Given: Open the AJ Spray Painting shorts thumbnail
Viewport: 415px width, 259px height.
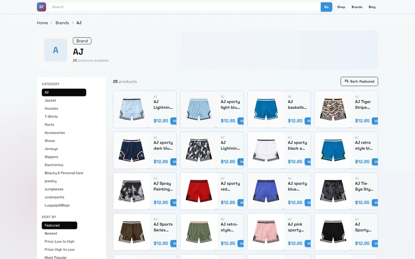Looking at the screenshot, I should (x=132, y=191).
